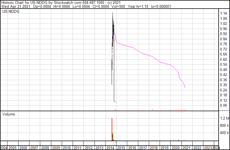Click the 2018 year label on time axis

[154, 148]
